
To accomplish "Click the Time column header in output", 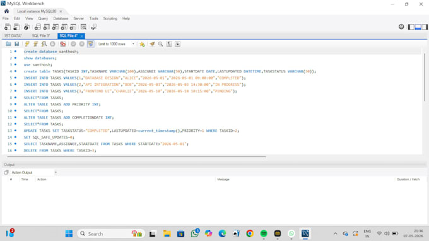I will click(25, 179).
